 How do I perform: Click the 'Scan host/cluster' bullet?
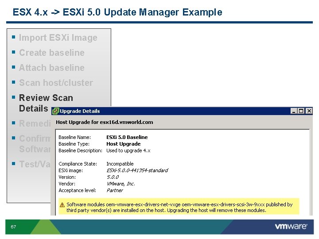56,83
